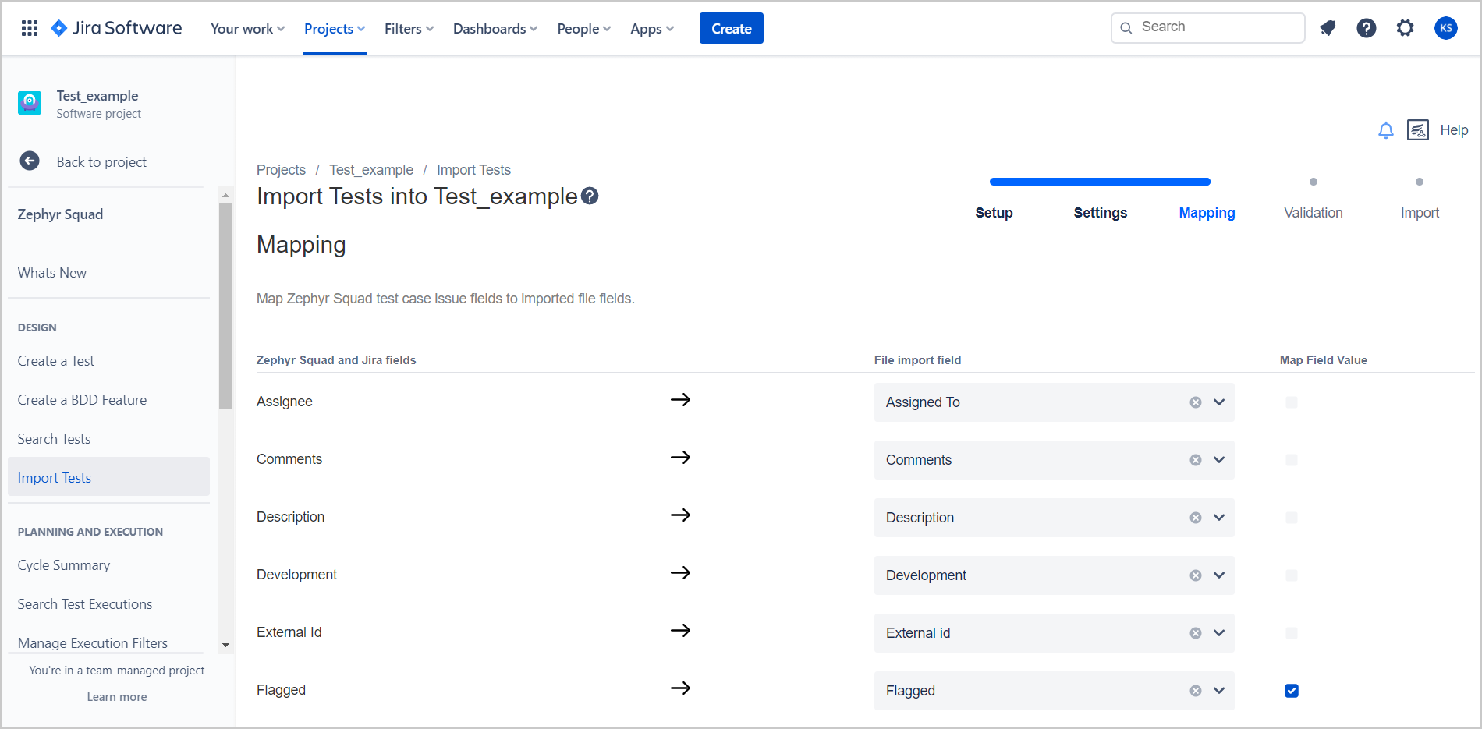Image resolution: width=1482 pixels, height=729 pixels.
Task: Expand the Comments field dropdown chevron
Action: coord(1219,460)
